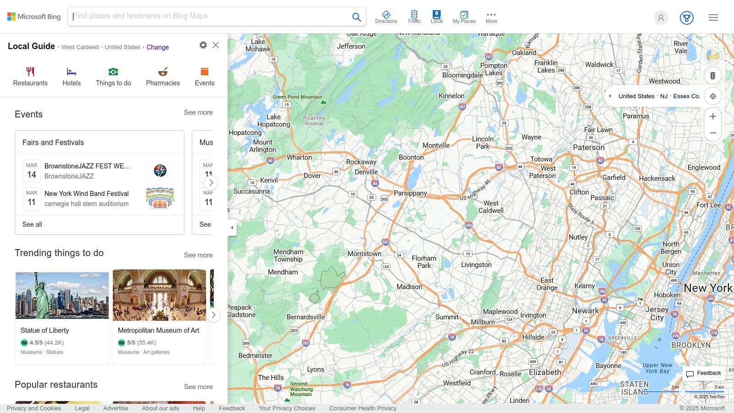
Task: Open About our ads link
Action: (161, 408)
